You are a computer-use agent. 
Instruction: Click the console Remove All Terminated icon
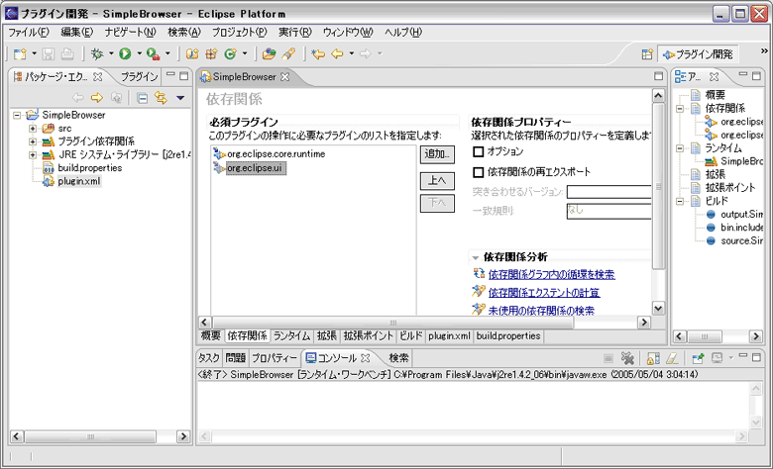[627, 358]
